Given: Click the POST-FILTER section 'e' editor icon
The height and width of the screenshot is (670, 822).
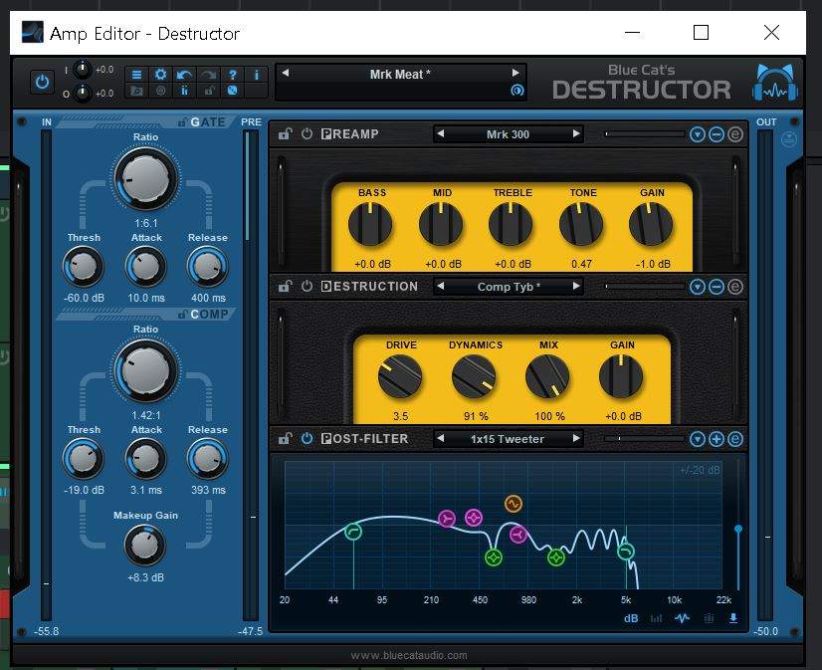Looking at the screenshot, I should pos(735,439).
